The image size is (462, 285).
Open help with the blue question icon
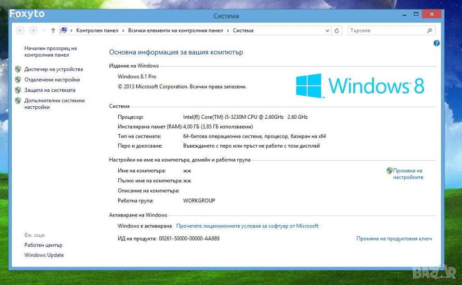[x=436, y=43]
